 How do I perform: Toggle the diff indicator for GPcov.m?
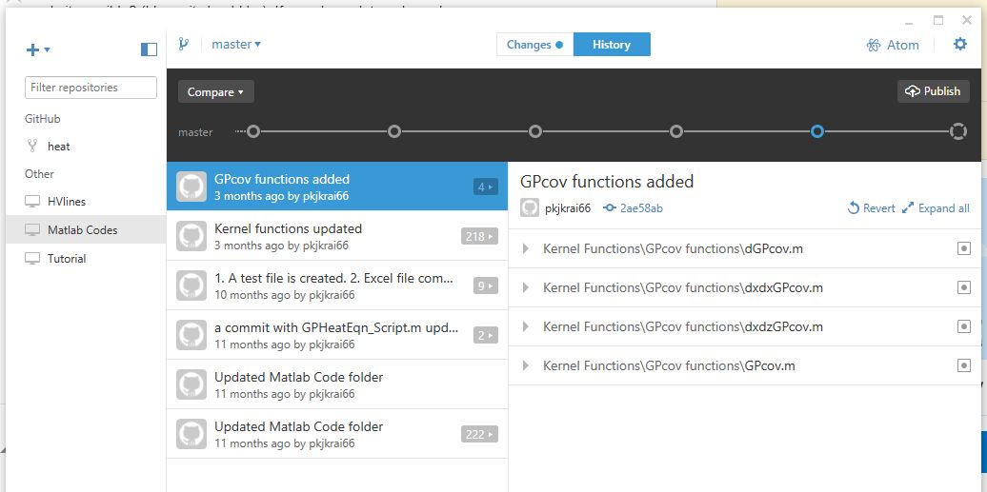click(x=964, y=365)
